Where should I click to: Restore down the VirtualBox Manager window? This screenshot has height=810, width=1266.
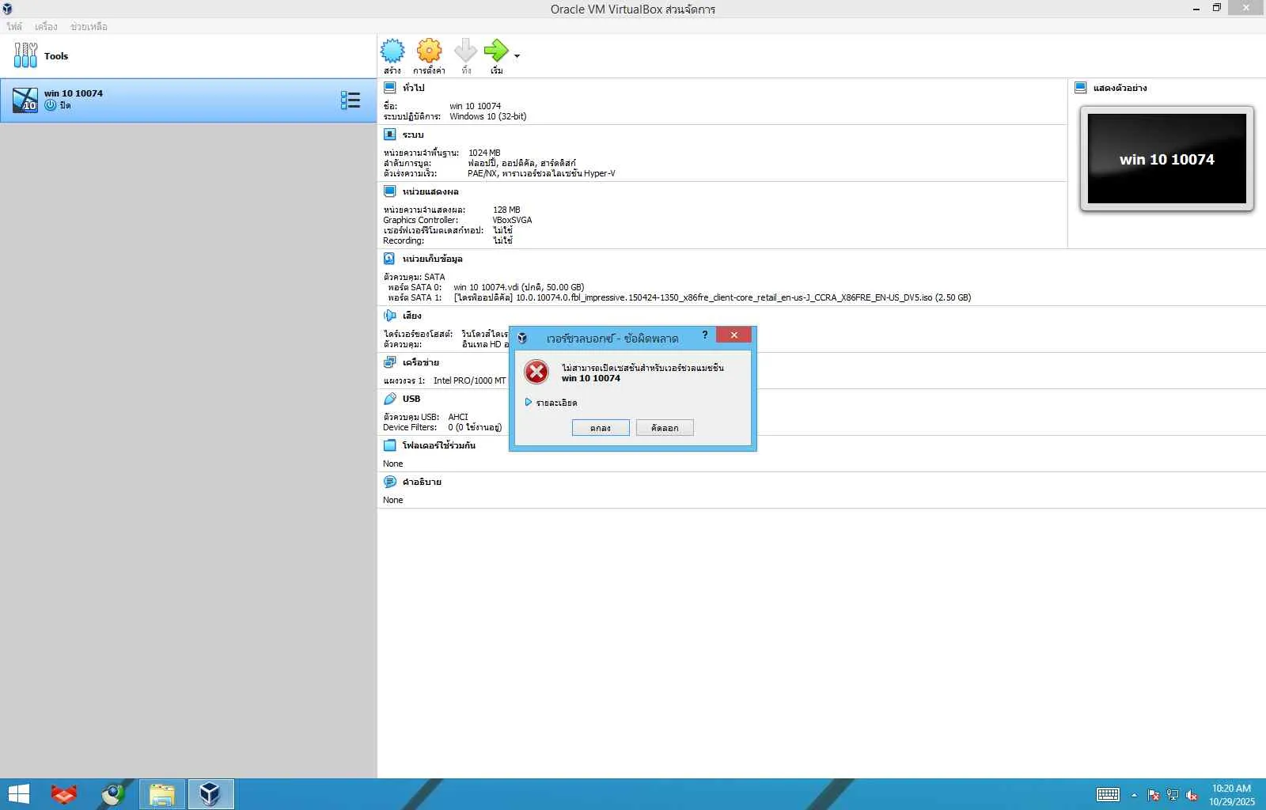point(1217,8)
